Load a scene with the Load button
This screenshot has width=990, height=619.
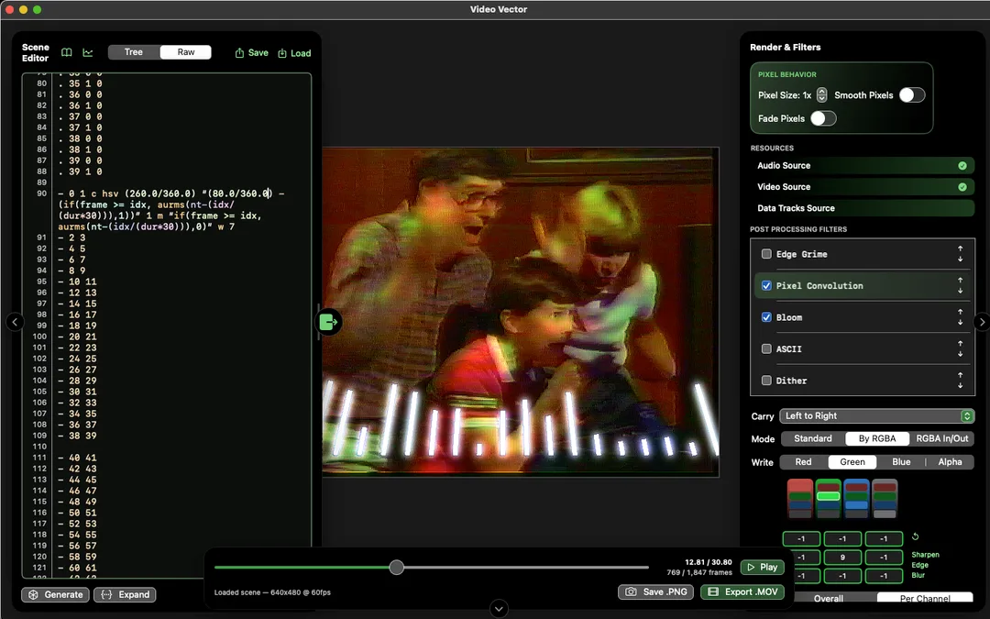click(294, 53)
